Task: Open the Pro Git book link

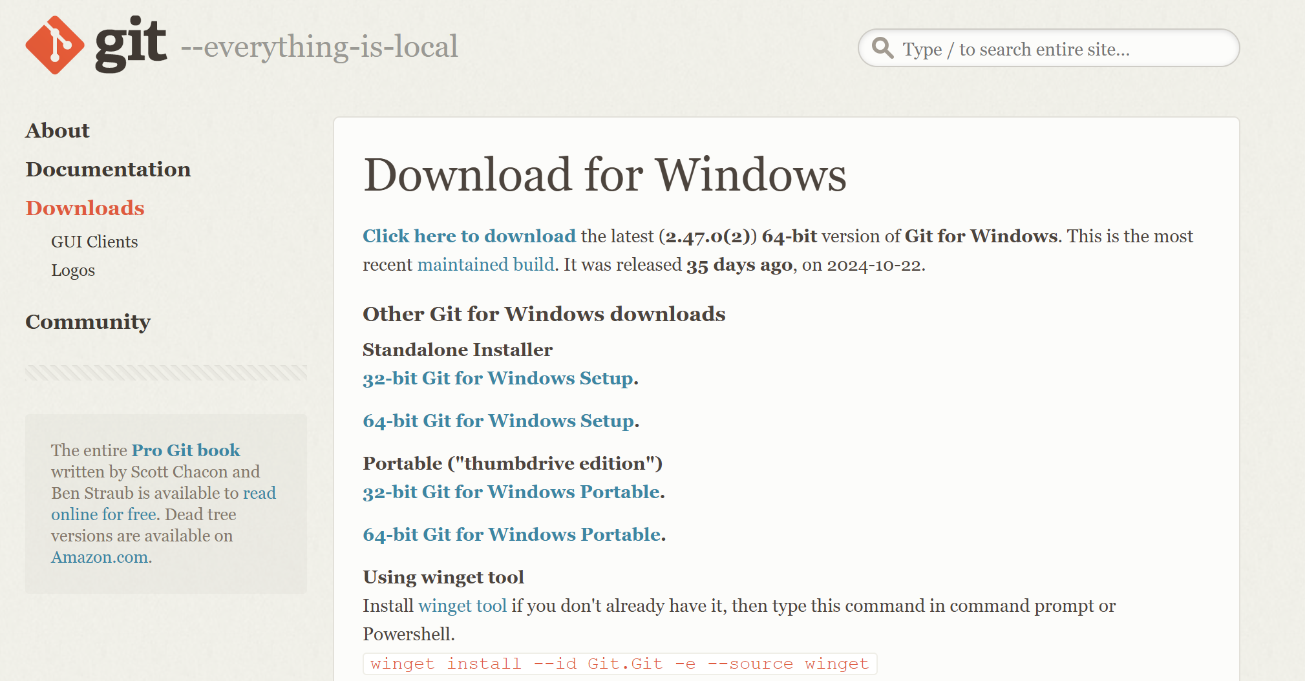Action: coord(186,450)
